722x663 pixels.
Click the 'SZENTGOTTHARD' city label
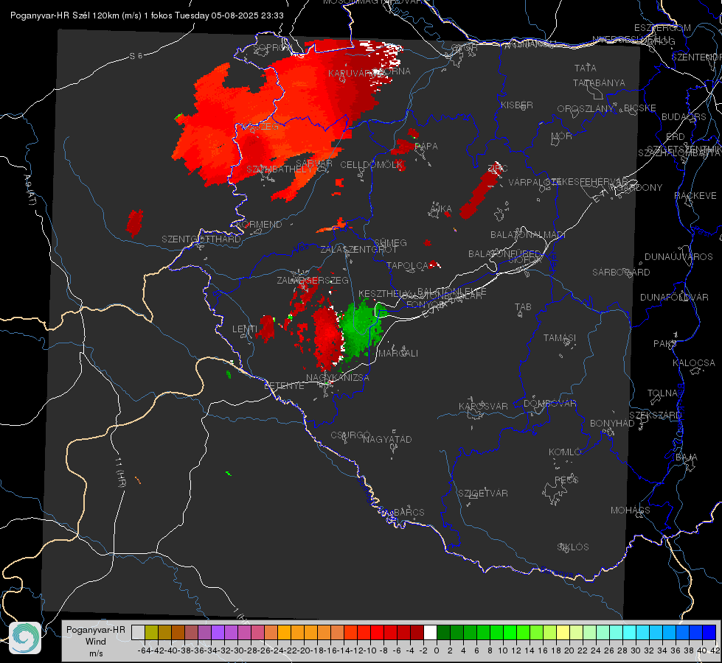click(x=201, y=239)
